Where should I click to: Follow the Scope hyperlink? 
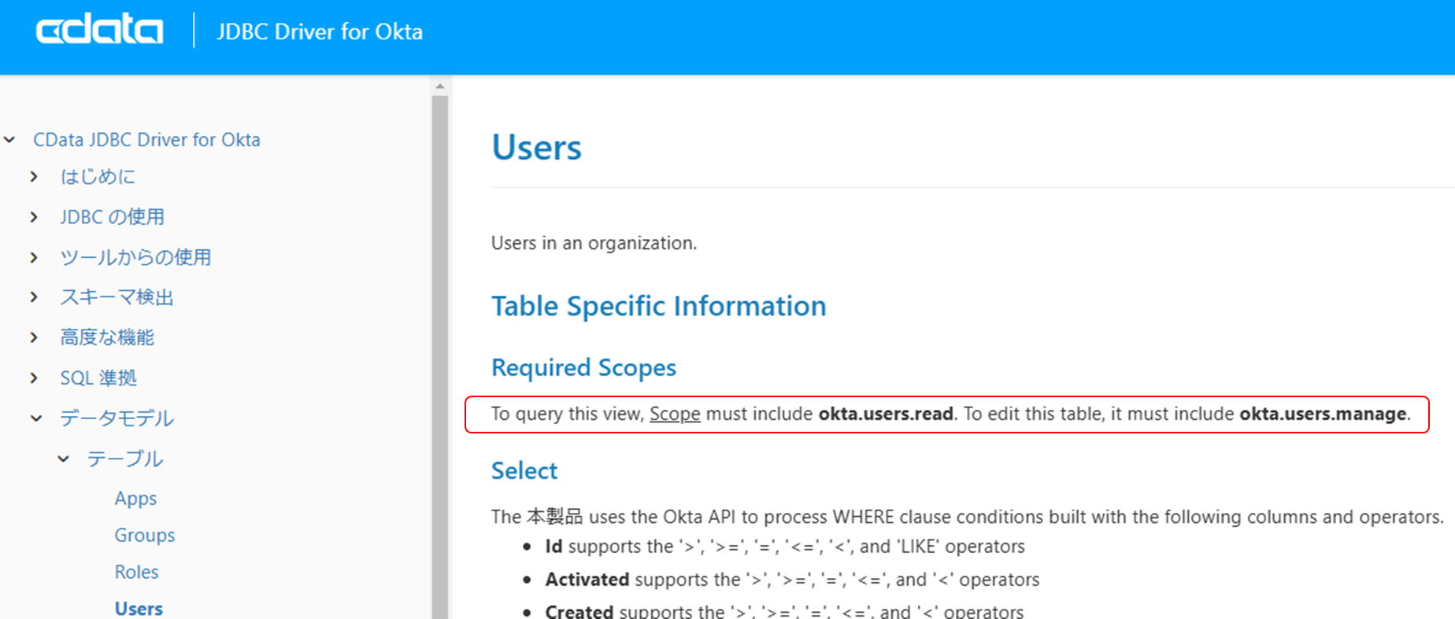[675, 414]
